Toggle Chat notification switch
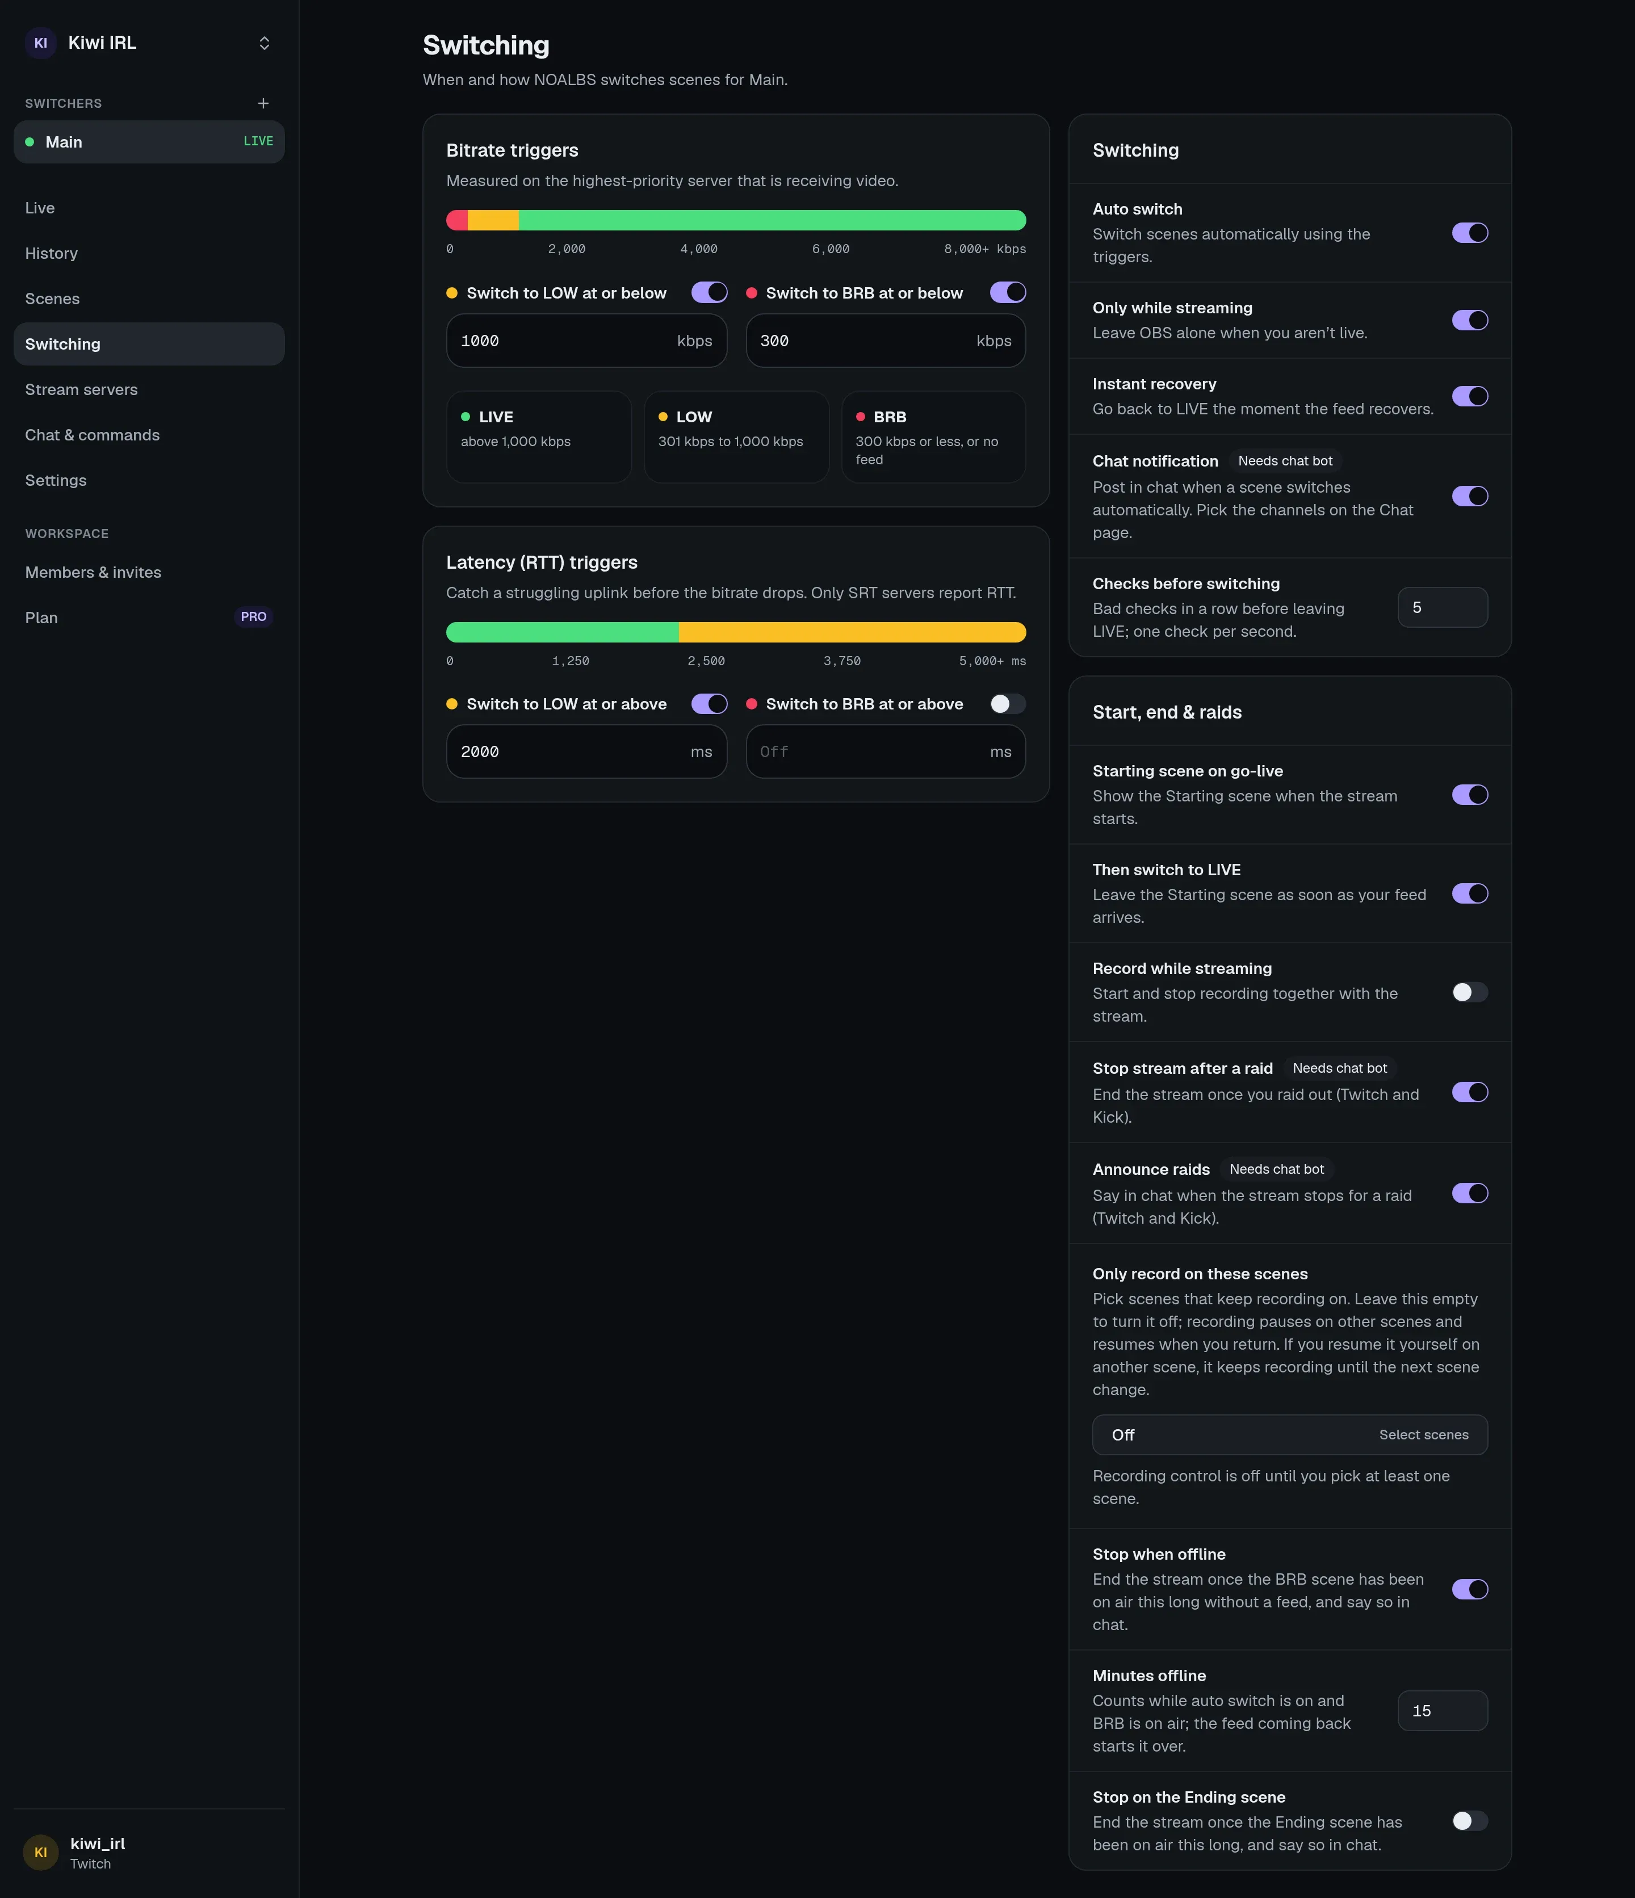Screen dimensions: 1635x1898 click(1469, 496)
